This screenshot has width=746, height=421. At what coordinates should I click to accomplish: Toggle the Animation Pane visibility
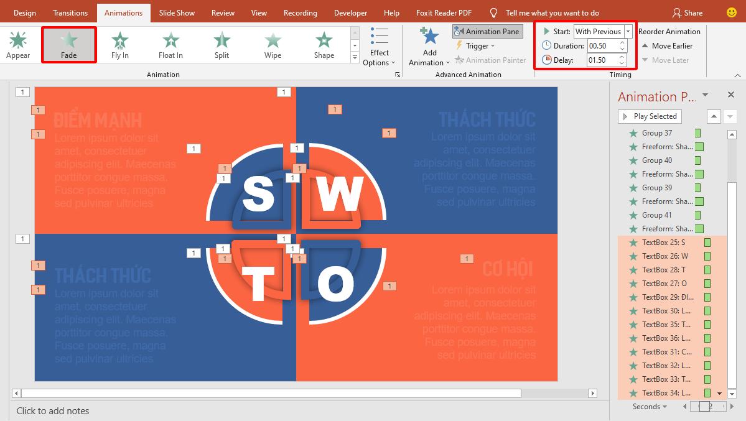point(487,31)
